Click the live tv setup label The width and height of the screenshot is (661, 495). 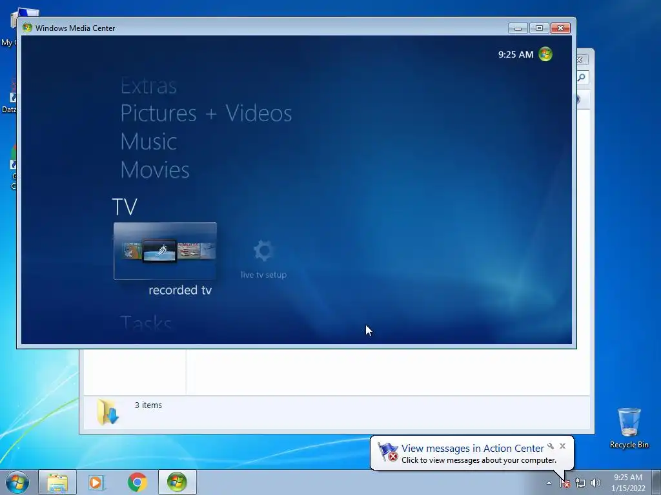point(264,275)
